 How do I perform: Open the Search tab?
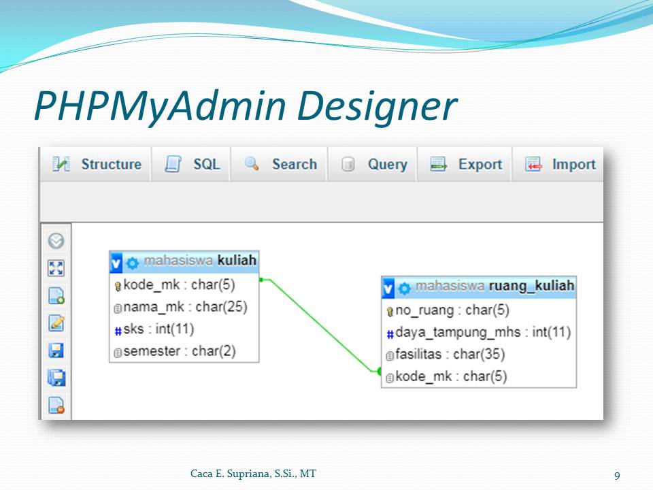280,164
